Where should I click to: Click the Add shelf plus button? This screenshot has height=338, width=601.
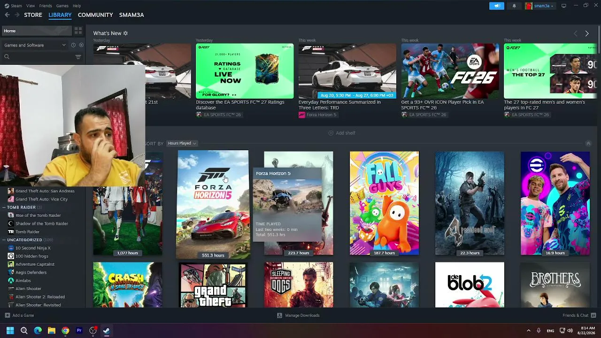(342, 133)
